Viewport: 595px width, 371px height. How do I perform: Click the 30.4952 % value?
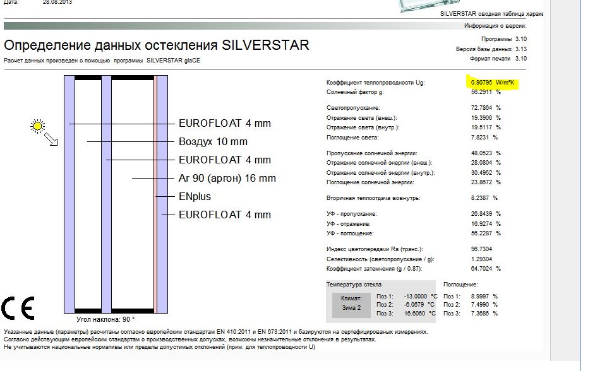486,173
